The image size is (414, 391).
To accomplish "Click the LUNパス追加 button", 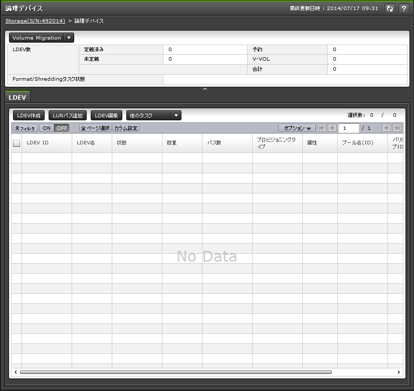I will [68, 115].
